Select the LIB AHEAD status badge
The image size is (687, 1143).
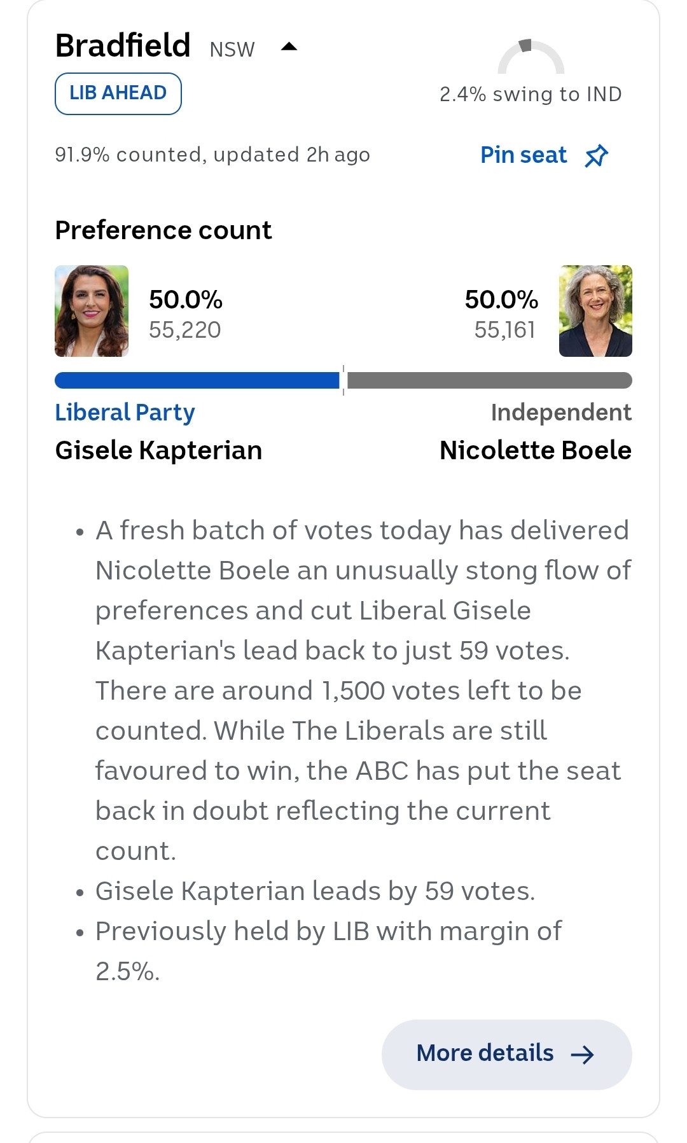tap(118, 94)
